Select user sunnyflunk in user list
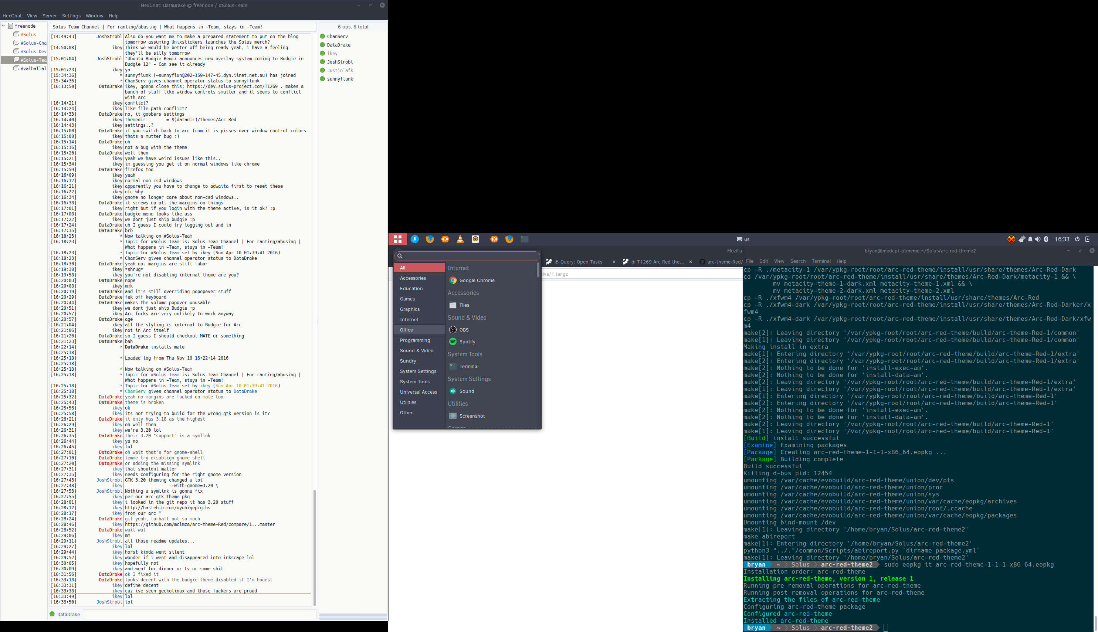Screen dimensions: 1098x632 (x=336, y=79)
